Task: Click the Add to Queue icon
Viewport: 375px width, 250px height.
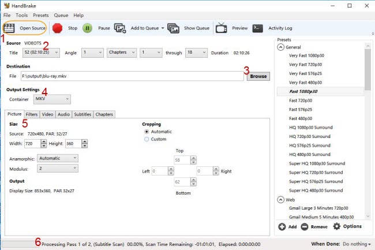Action: 120,28
